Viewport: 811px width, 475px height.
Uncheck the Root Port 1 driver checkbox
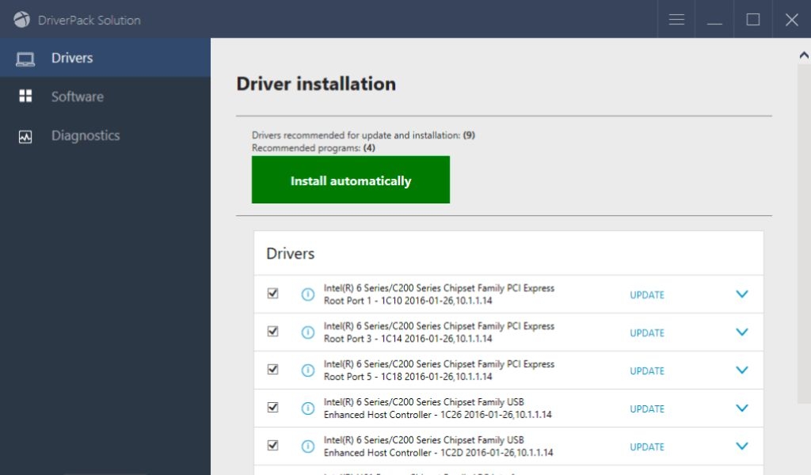[273, 293]
